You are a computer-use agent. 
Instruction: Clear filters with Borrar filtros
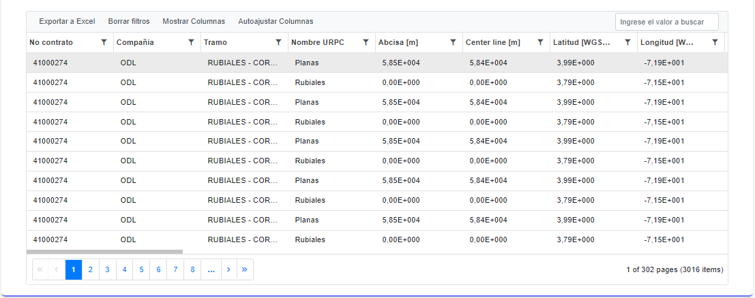click(129, 21)
